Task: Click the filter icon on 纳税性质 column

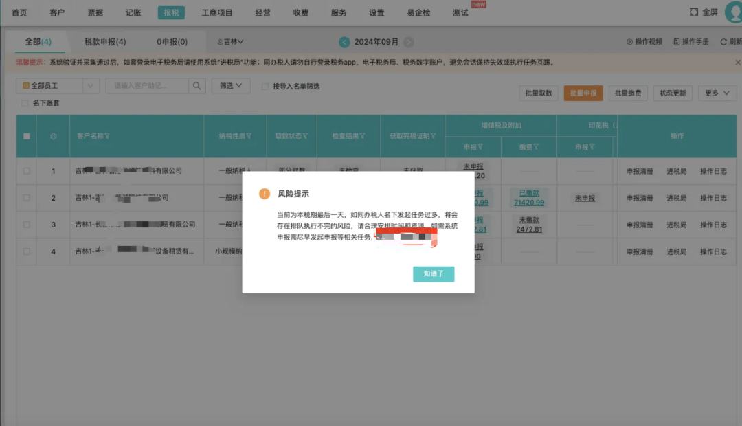Action: tap(249, 136)
